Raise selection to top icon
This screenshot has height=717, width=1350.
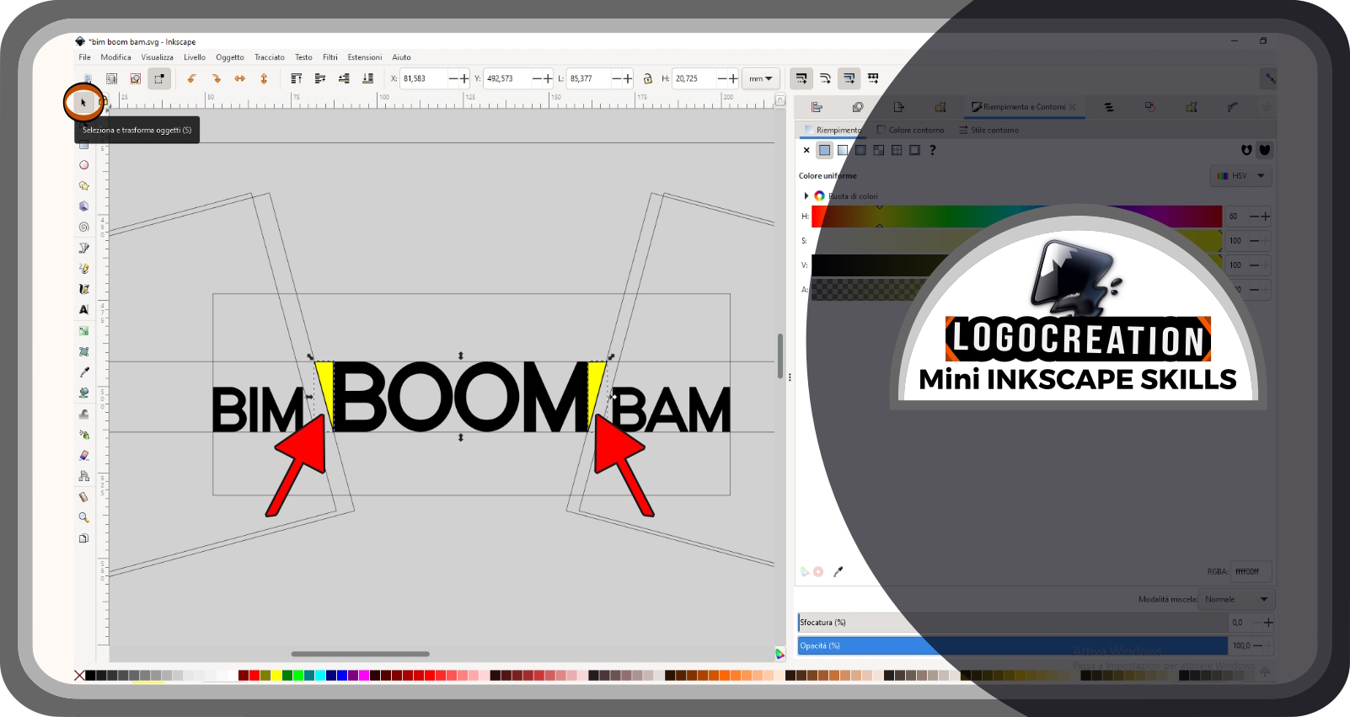click(x=296, y=78)
